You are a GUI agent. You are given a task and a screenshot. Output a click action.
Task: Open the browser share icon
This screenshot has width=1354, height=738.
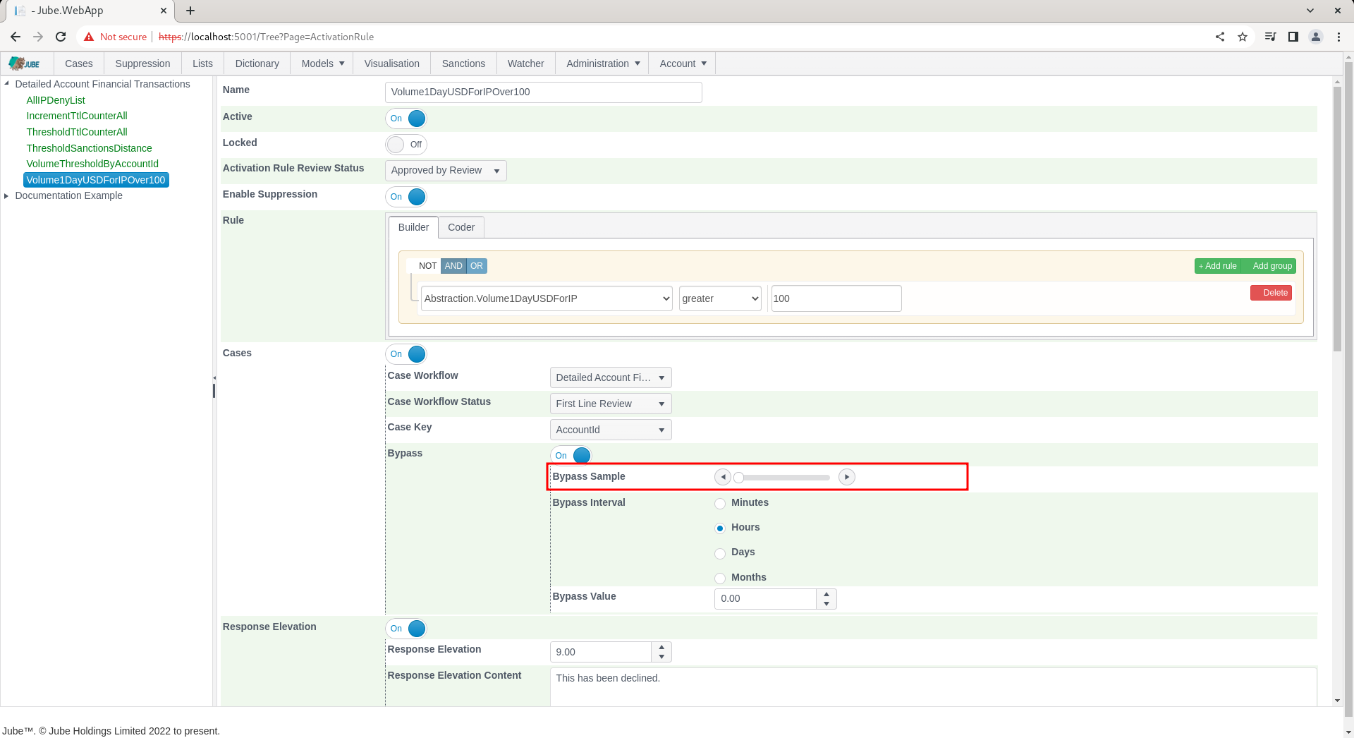(x=1220, y=37)
